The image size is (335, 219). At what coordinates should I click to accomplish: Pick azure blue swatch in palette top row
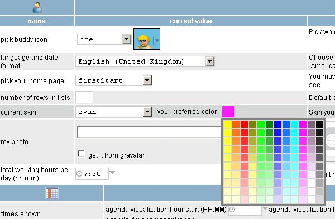coord(286,124)
